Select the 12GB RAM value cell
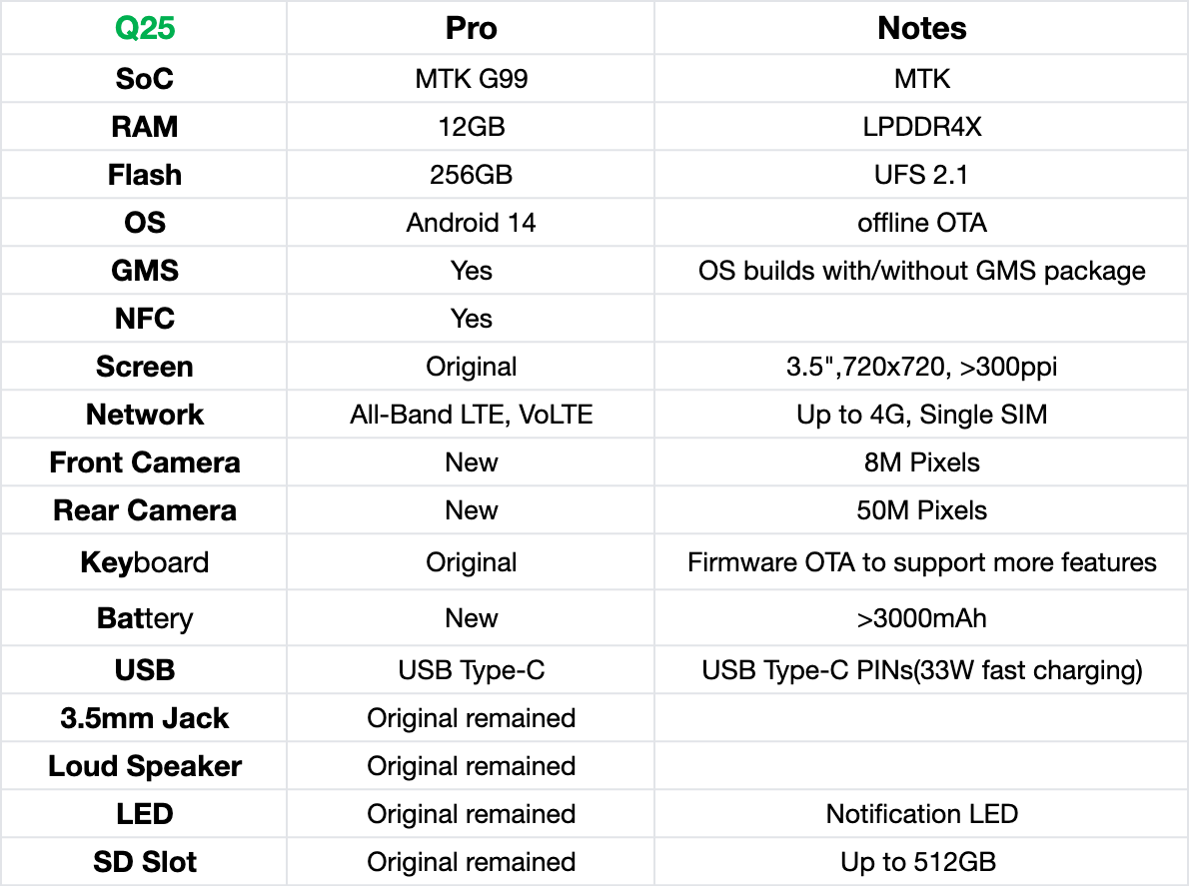The image size is (1189, 886). [x=471, y=127]
